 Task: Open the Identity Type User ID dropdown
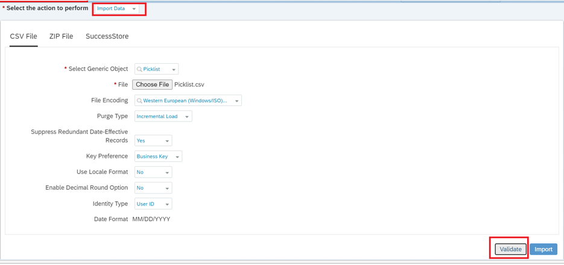[153, 204]
